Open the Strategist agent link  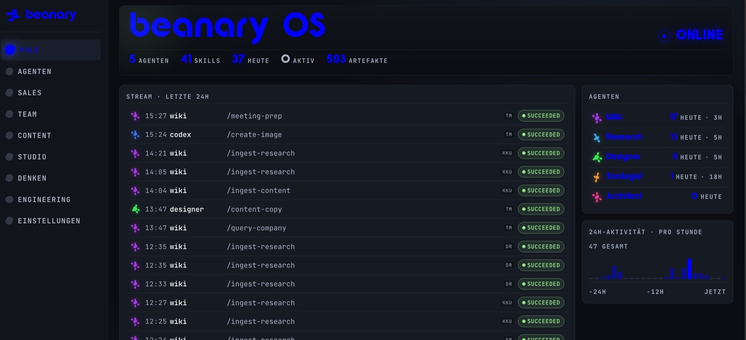pyautogui.click(x=624, y=176)
